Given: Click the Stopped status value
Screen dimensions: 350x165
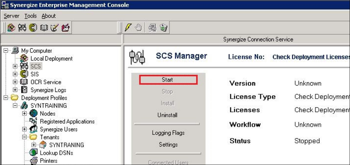Looking at the screenshot, I should coord(307,141).
